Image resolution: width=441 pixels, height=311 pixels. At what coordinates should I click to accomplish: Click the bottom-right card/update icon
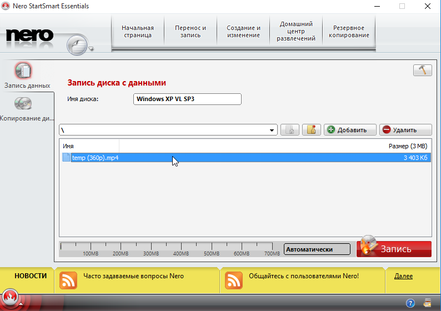(x=427, y=303)
